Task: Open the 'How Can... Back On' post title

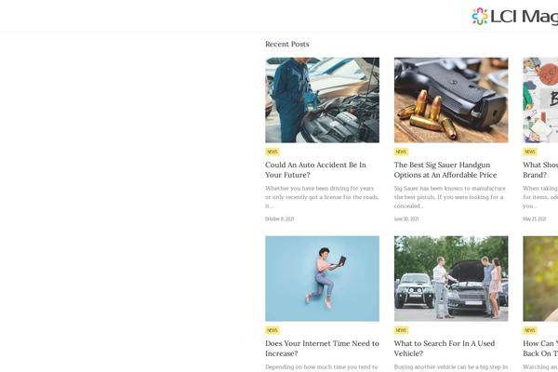Action: pyautogui.click(x=540, y=349)
